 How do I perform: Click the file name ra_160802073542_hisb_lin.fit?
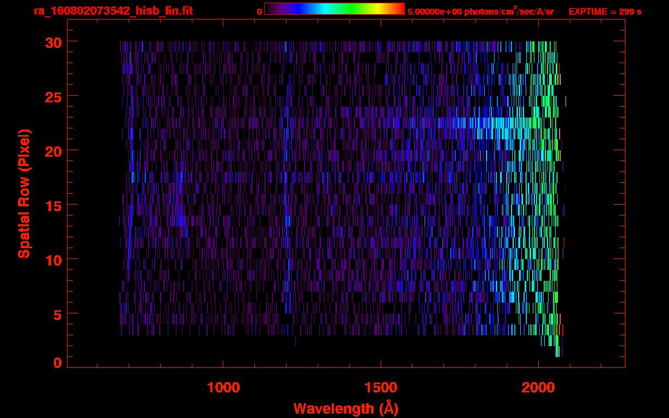click(113, 11)
